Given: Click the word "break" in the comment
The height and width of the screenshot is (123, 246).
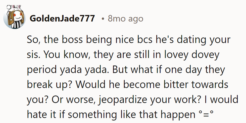Looking at the screenshot, I should pos(38,85).
